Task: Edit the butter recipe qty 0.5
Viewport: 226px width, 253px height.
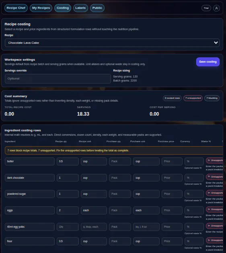Action: tap(68, 161)
